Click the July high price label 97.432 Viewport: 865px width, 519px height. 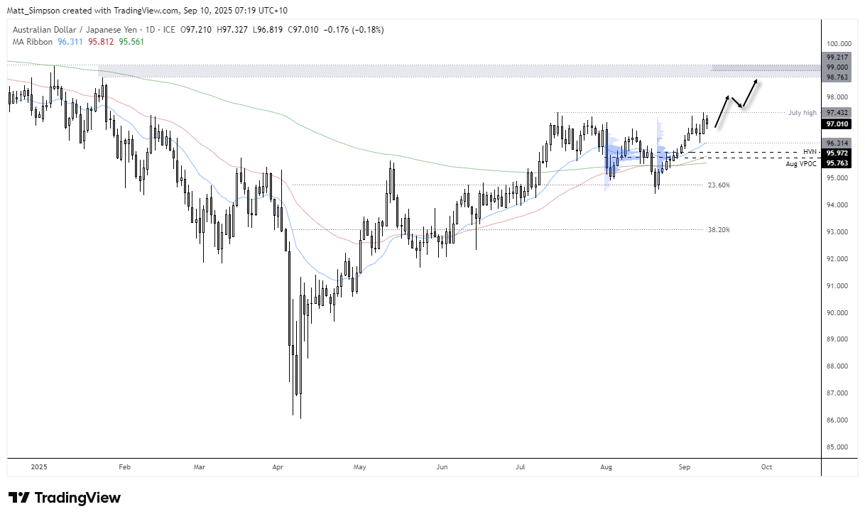click(838, 112)
